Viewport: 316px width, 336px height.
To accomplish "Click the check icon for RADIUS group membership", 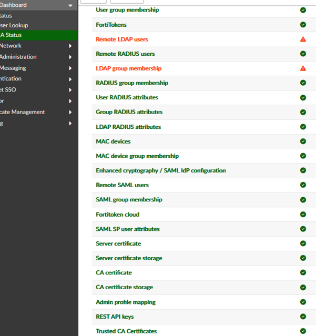I will (x=303, y=83).
